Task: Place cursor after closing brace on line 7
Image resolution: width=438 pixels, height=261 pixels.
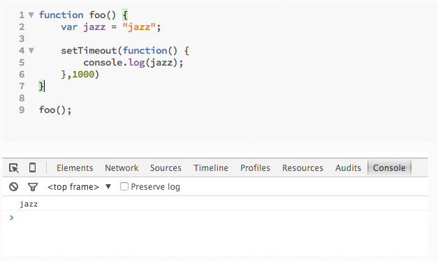Action: (45, 87)
